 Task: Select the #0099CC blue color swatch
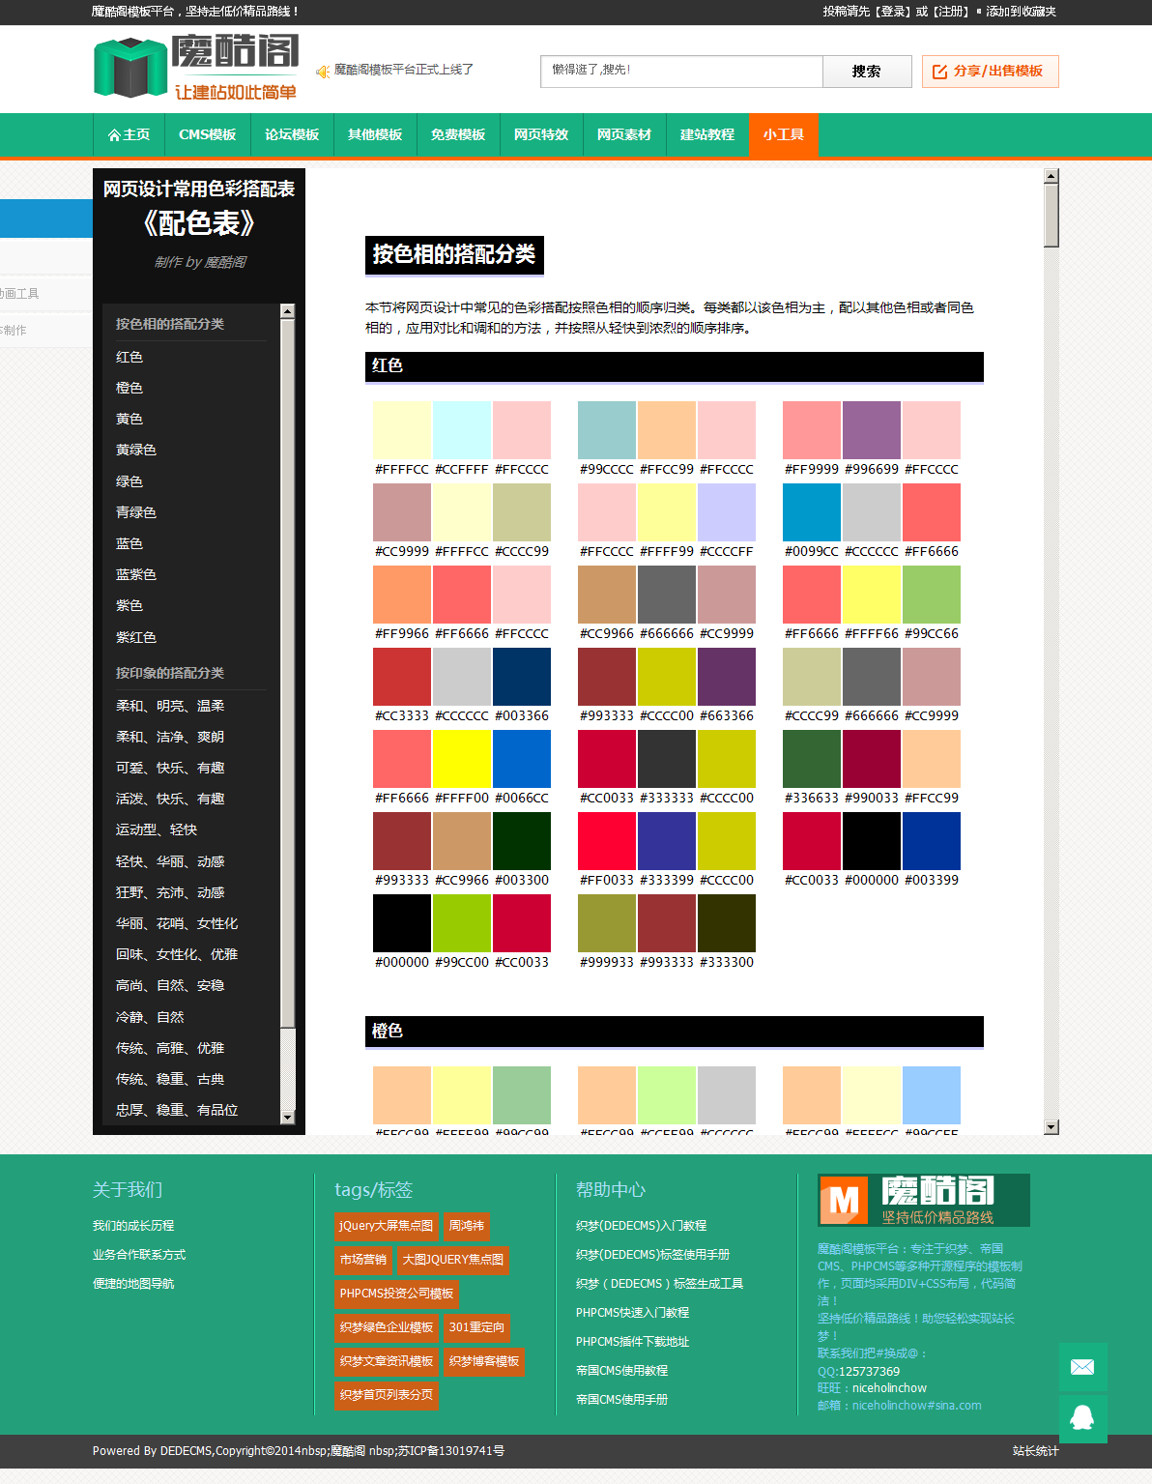pos(811,512)
